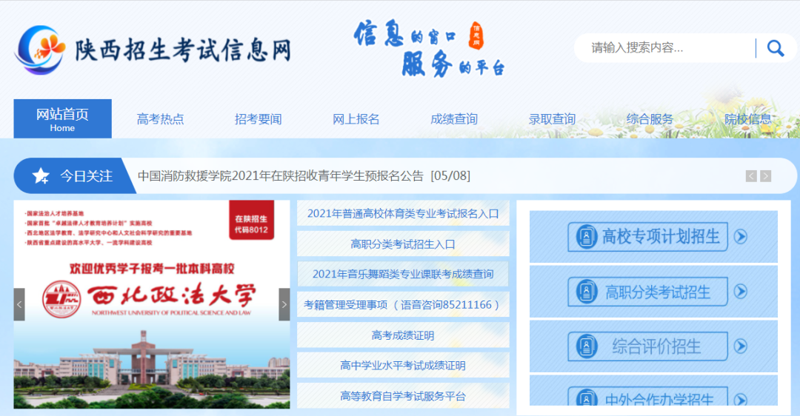Click the magnifier search icon
Viewport: 800px width, 416px height.
pos(776,48)
